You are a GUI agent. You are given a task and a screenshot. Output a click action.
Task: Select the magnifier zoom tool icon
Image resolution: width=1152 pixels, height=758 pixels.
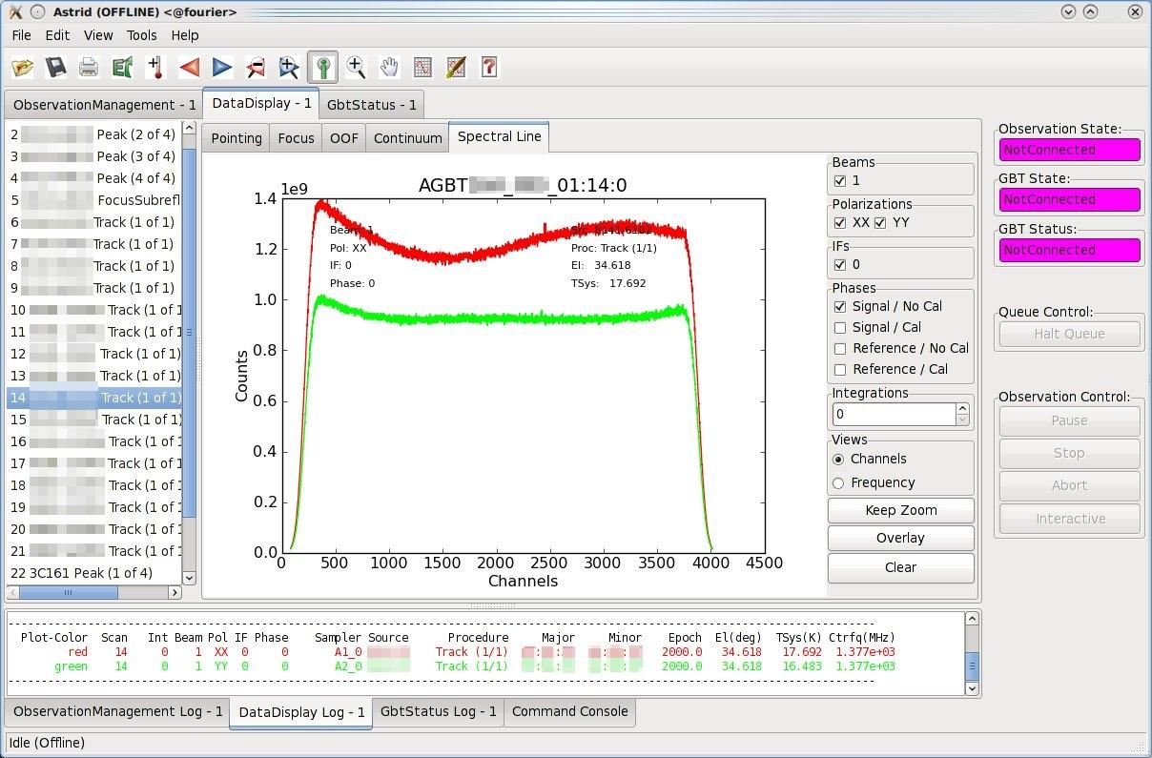coord(356,67)
